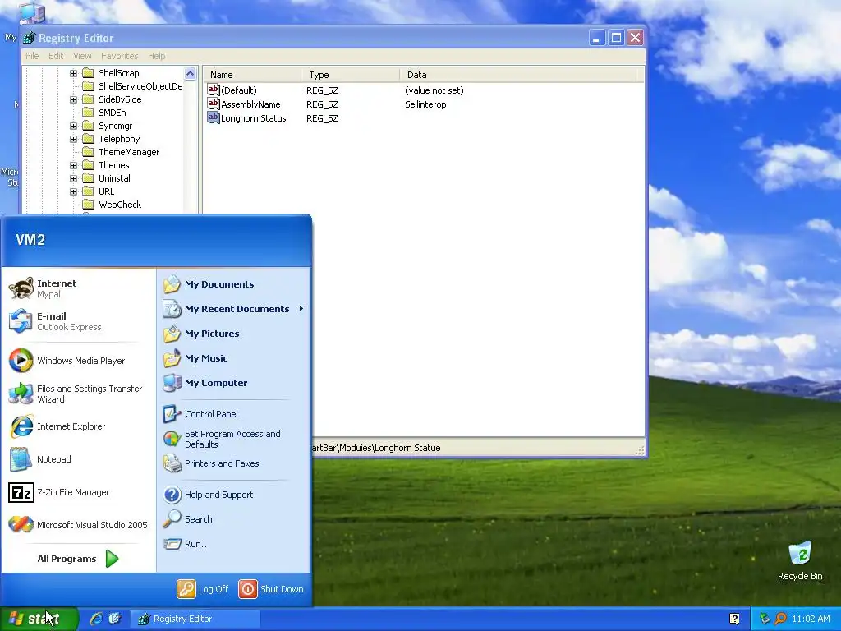Click the Sellinterop data value
Screen dimensions: 841x631
pos(425,104)
